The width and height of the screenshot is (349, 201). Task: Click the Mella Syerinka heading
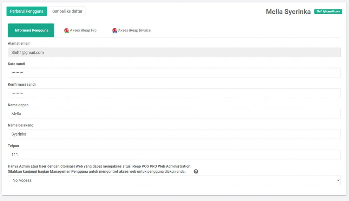pos(288,11)
